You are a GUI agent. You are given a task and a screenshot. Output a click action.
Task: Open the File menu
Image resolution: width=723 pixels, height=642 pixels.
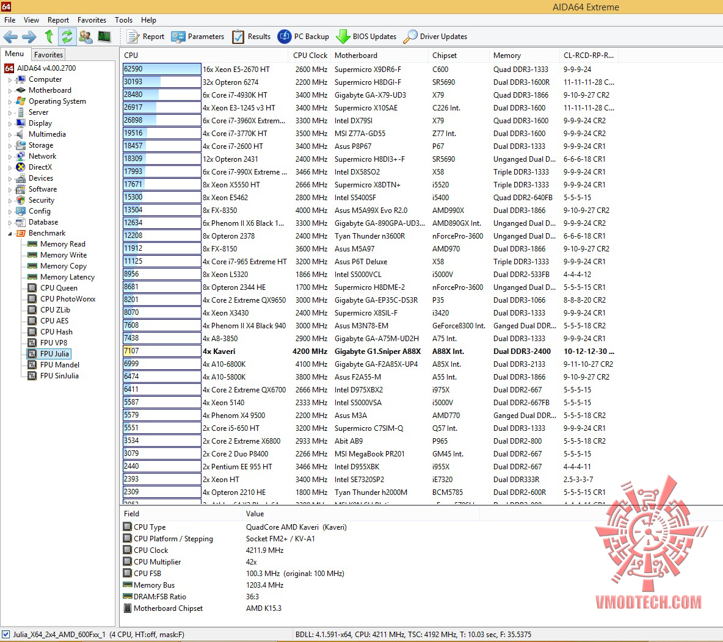(x=10, y=20)
